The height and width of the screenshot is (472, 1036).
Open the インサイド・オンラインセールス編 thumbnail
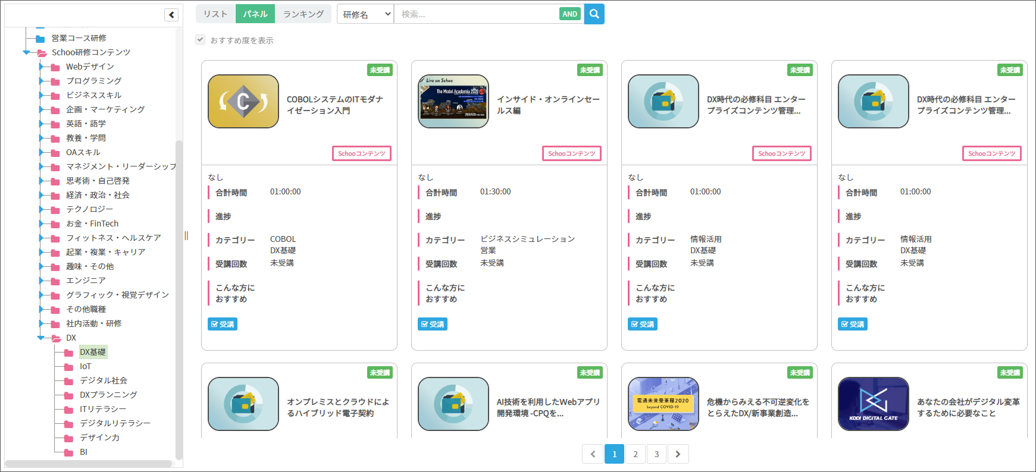[453, 101]
